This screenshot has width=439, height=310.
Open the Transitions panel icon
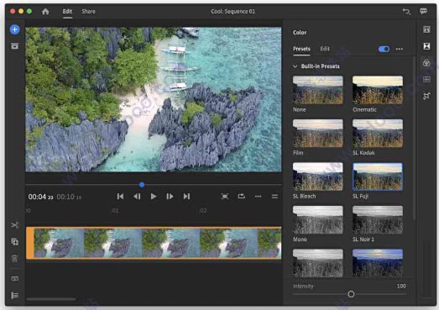click(x=426, y=46)
